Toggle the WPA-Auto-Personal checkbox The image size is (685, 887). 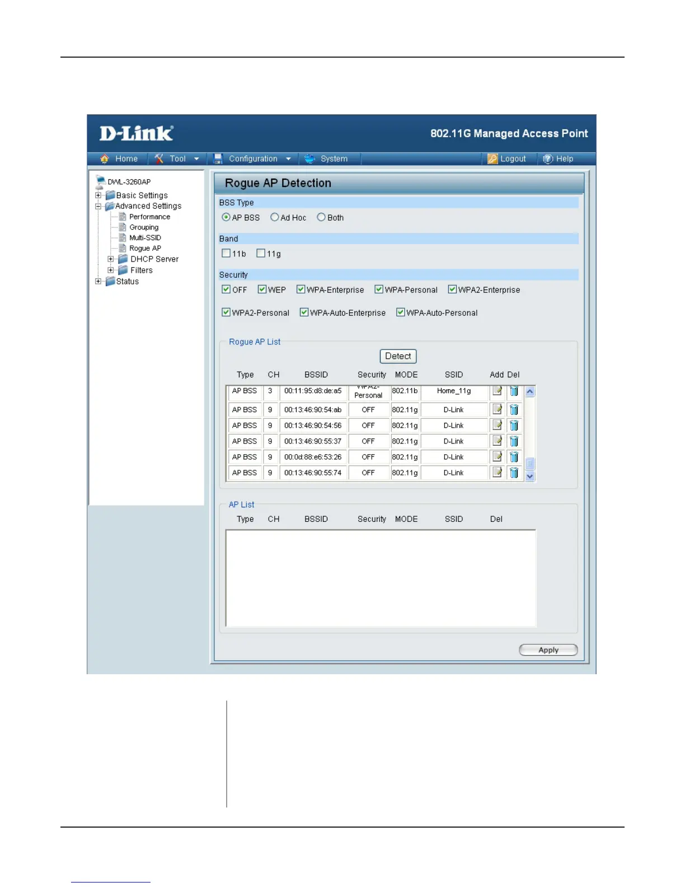[401, 312]
